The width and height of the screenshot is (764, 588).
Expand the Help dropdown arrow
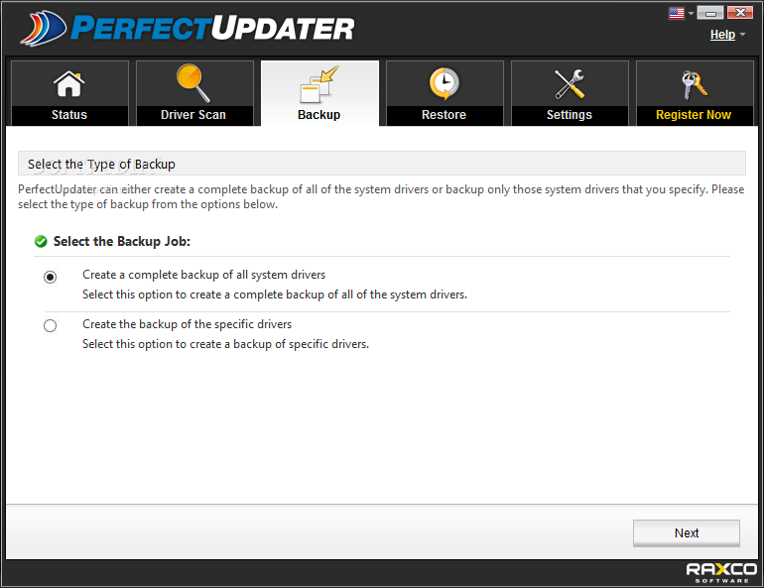pos(742,35)
